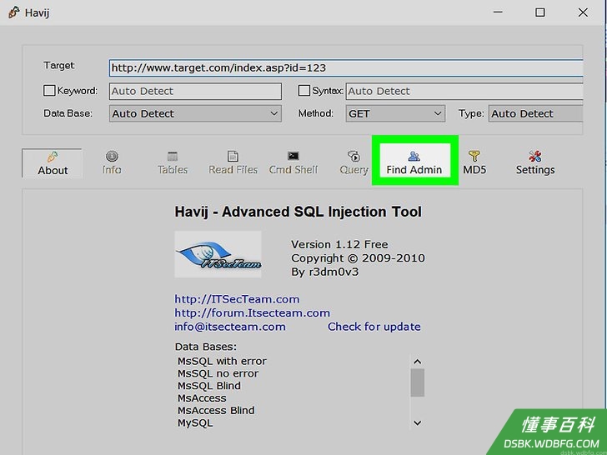The height and width of the screenshot is (455, 607).
Task: Open the Info tab
Action: point(112,163)
